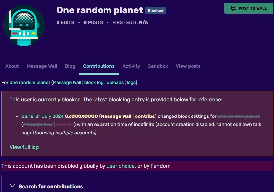Click the Blocked badge next to the username
This screenshot has width=274, height=192.
[x=156, y=10]
